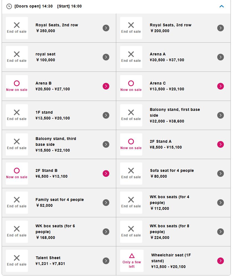Open 2F Stand A arrow icon
Screen dimensions: 233x278
220,144
